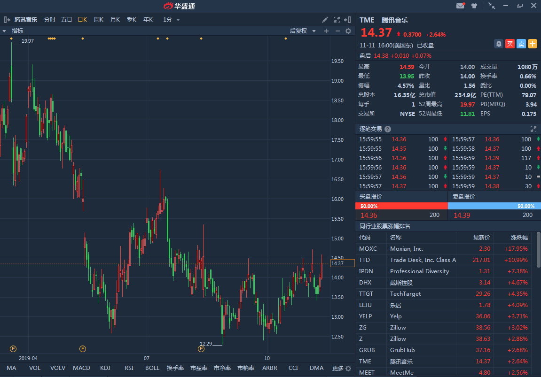Add TME to watchlist with plus icon
Image resolution: width=541 pixels, height=377 pixels.
533,44
